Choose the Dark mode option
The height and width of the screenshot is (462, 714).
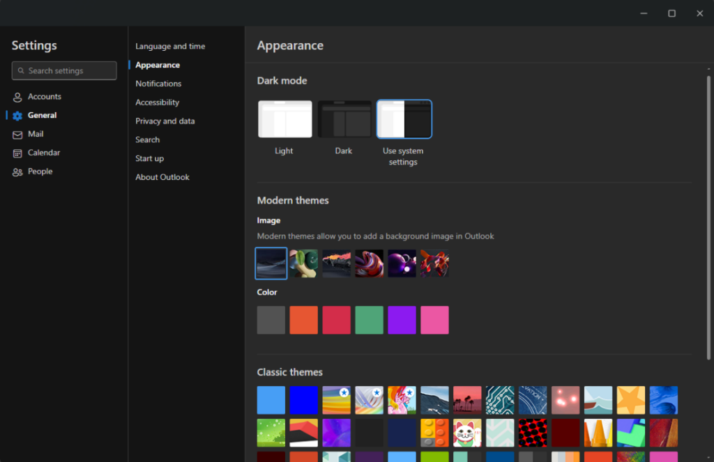(x=344, y=118)
